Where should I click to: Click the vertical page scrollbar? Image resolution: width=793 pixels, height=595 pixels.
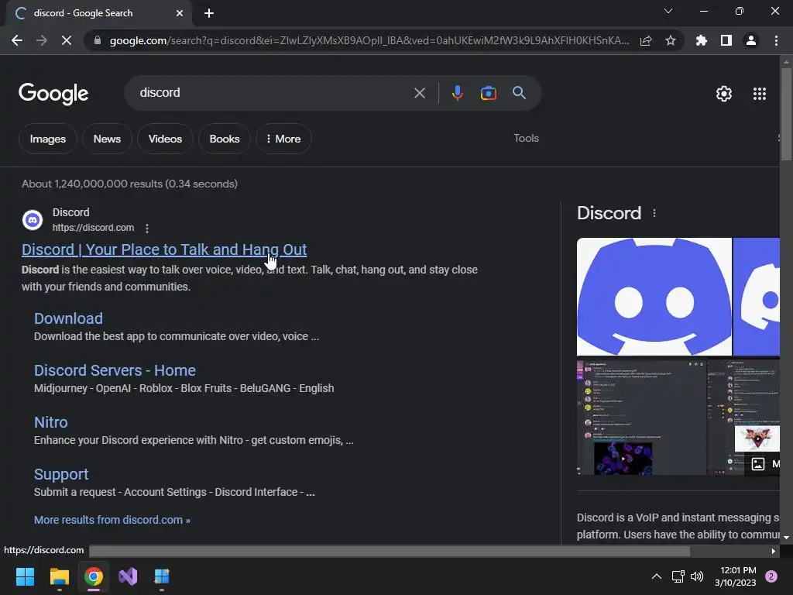click(x=786, y=115)
